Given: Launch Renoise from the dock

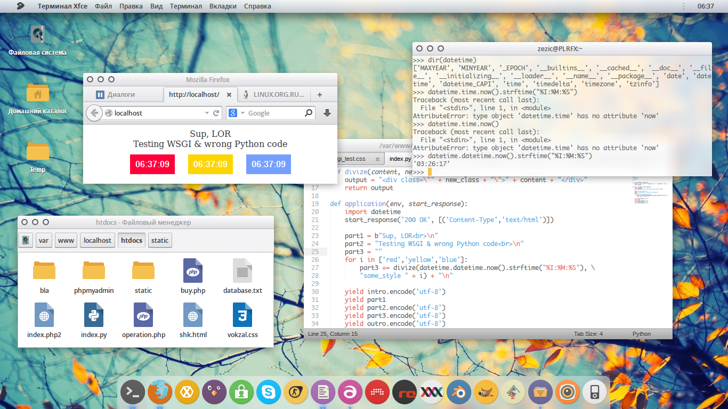Looking at the screenshot, I should (x=405, y=393).
